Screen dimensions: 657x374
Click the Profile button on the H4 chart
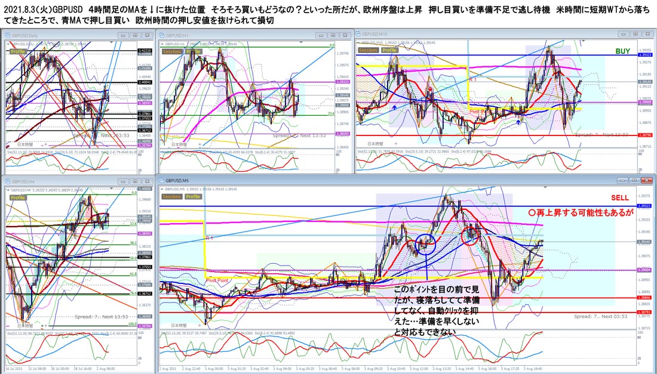coord(18,197)
